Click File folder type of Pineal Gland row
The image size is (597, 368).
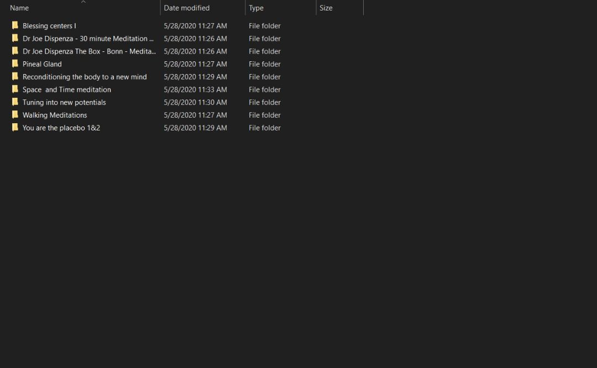click(265, 64)
